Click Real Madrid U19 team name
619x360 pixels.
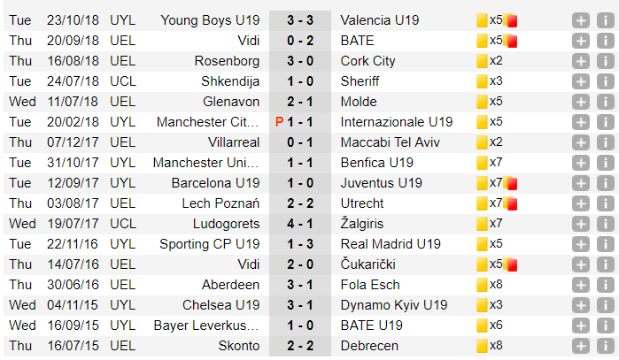(391, 244)
